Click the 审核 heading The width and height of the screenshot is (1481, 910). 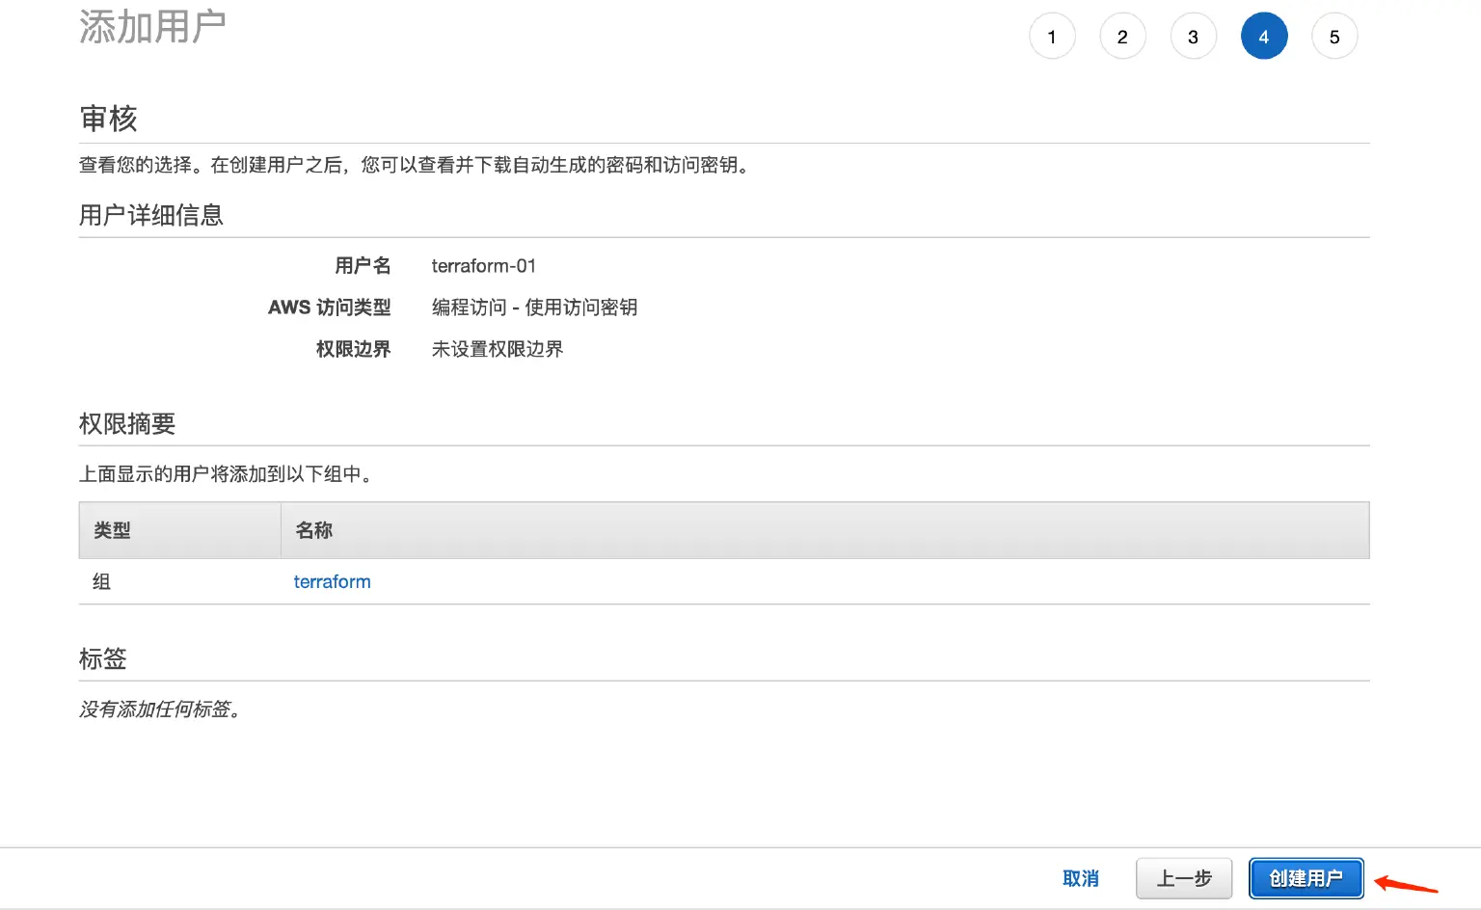(x=108, y=119)
